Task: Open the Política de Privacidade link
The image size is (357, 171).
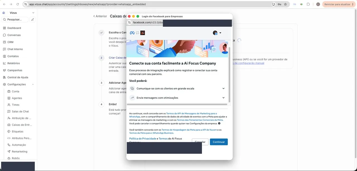Action: tap(143, 138)
